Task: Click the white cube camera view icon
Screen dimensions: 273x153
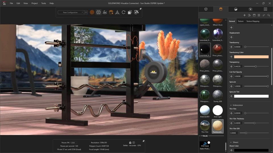Action: pyautogui.click(x=130, y=12)
